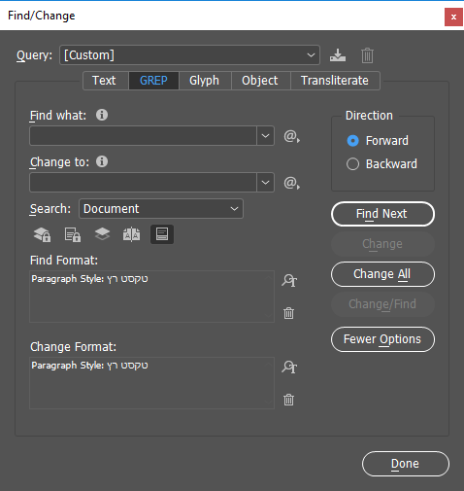Click the Delete Query trash icon
The height and width of the screenshot is (491, 464).
point(367,55)
